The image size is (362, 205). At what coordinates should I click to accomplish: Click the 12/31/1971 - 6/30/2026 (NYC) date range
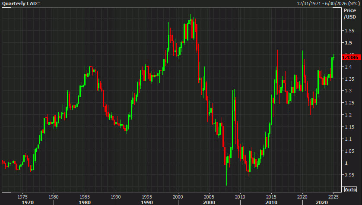pyautogui.click(x=328, y=3)
